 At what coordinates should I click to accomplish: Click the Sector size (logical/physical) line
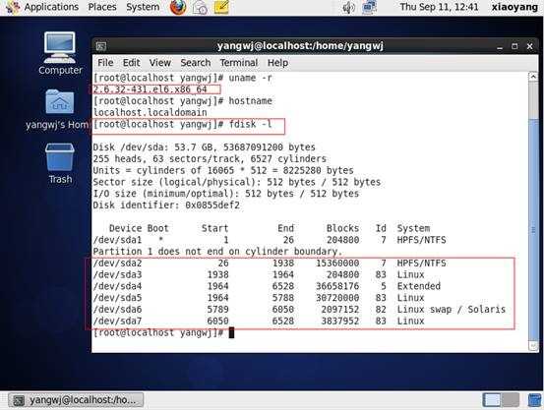(x=237, y=182)
